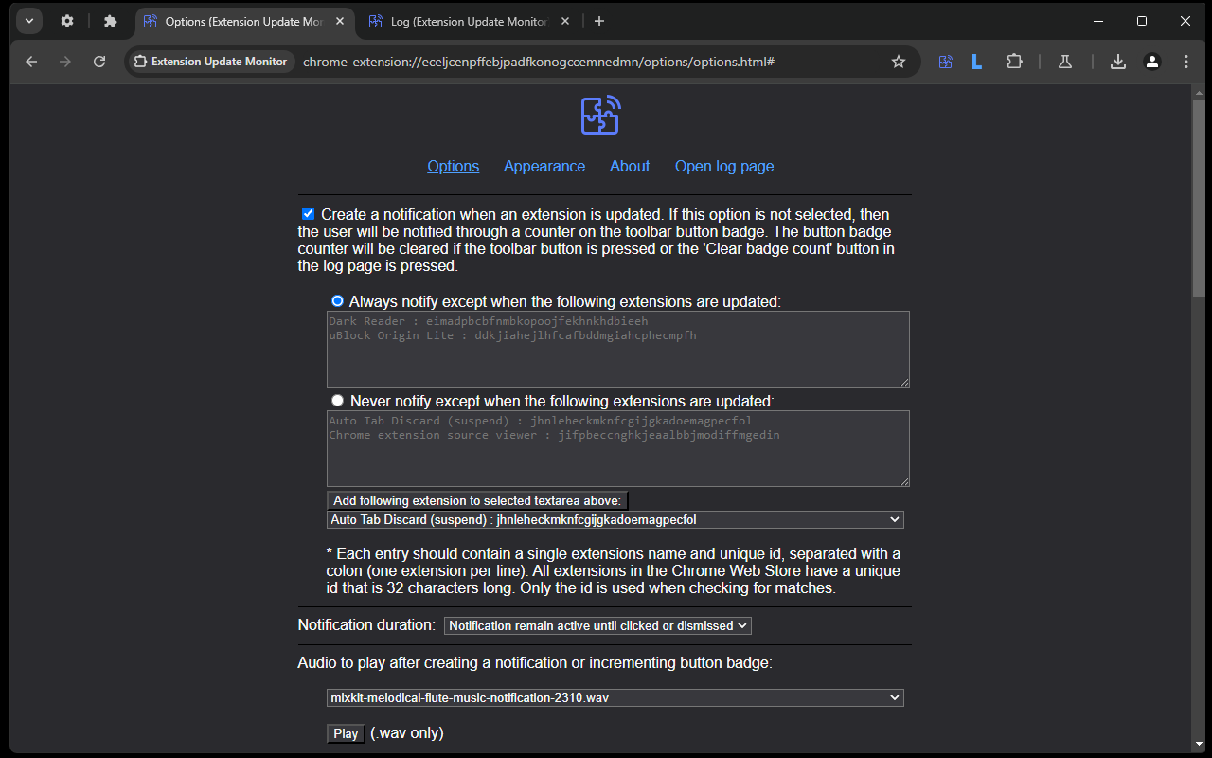Select Always notify except radio button
1212x758 pixels.
click(337, 301)
